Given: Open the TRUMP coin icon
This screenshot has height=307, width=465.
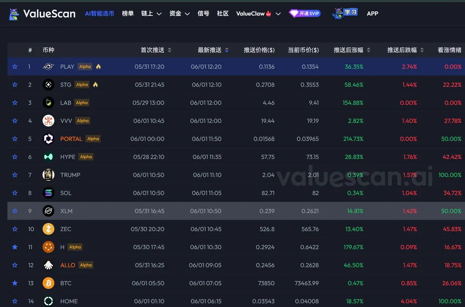Looking at the screenshot, I should click(48, 175).
